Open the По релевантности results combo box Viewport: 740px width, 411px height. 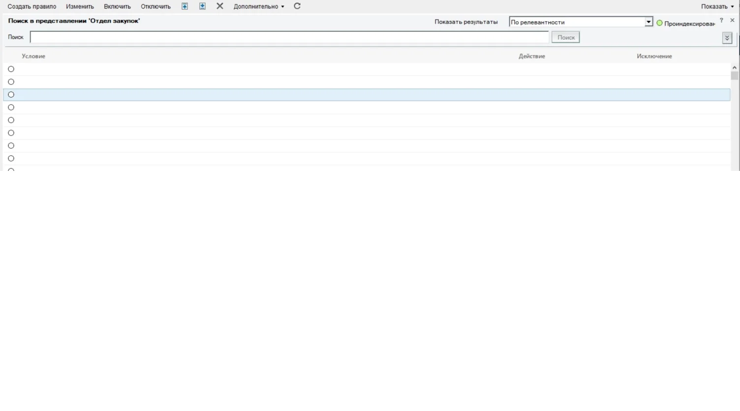[x=581, y=22]
